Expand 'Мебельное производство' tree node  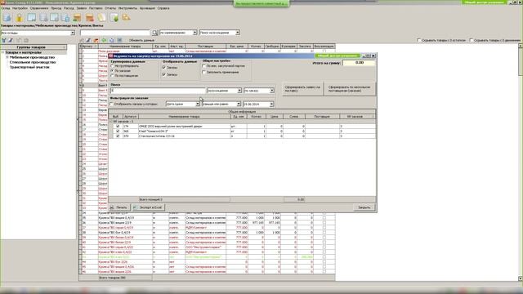tap(7, 57)
